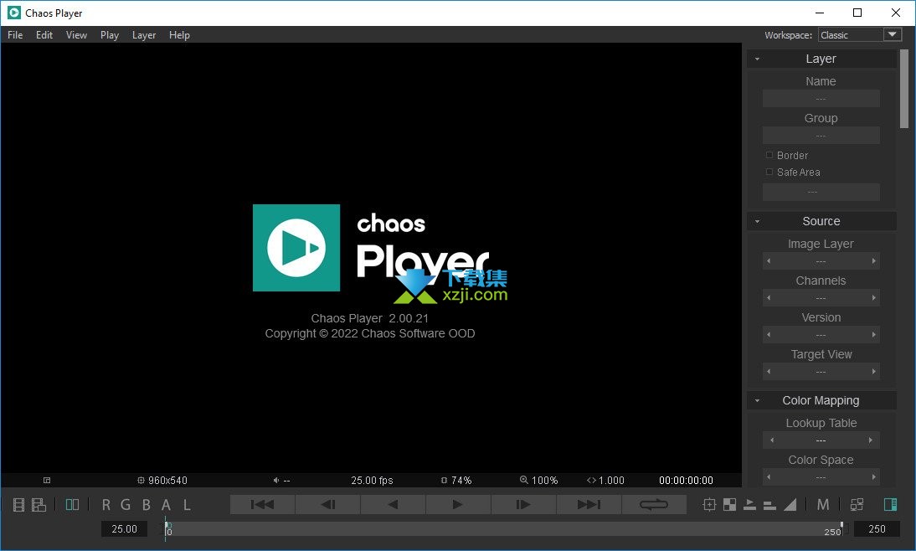Select next Version with right arrow
This screenshot has height=551, width=916.
[874, 335]
